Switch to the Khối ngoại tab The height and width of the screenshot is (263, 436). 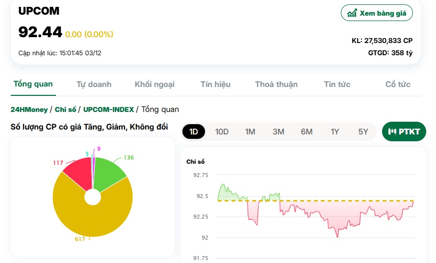click(154, 84)
